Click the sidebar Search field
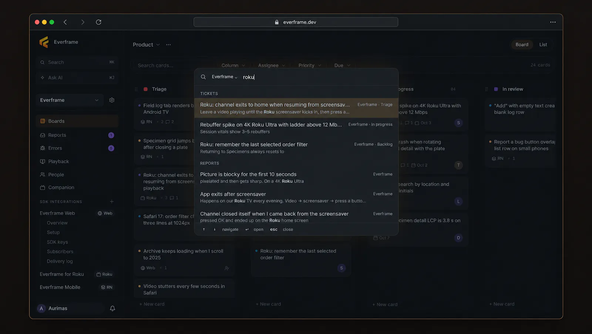Screen dimensions: 592x334 pos(77,62)
